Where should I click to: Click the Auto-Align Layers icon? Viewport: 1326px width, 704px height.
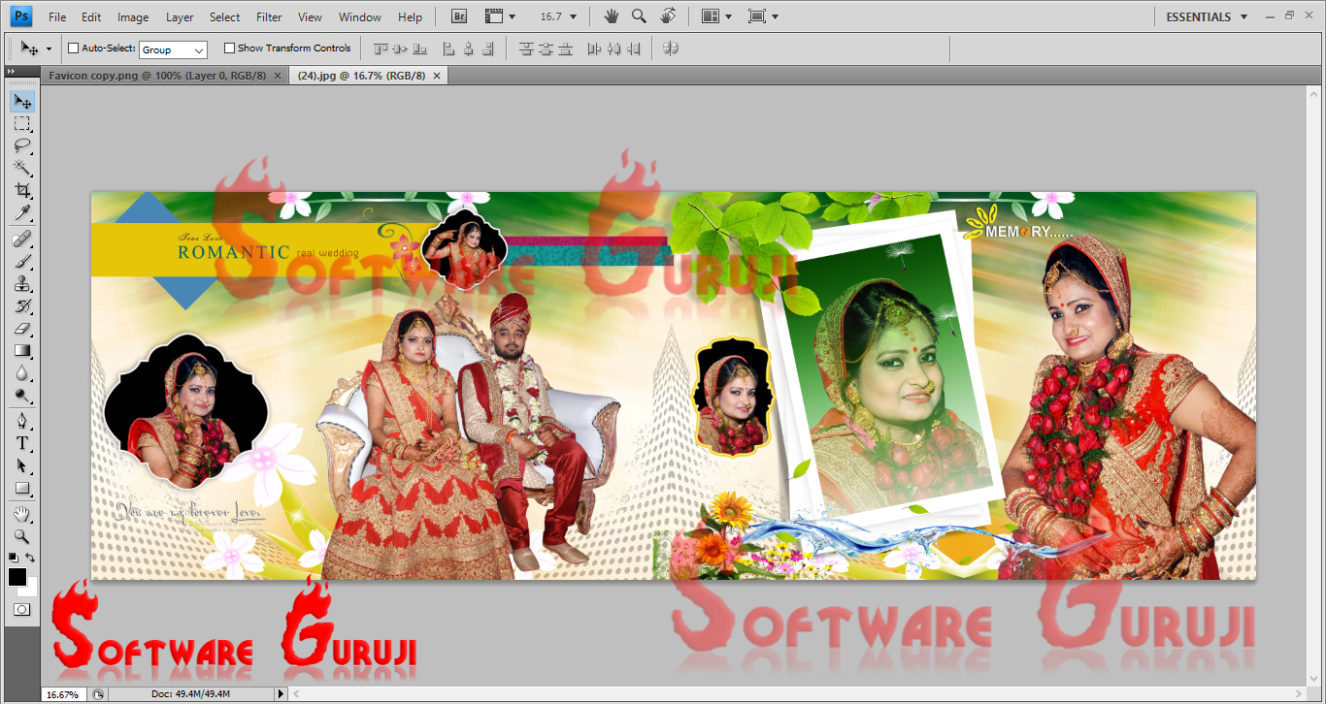click(x=671, y=48)
